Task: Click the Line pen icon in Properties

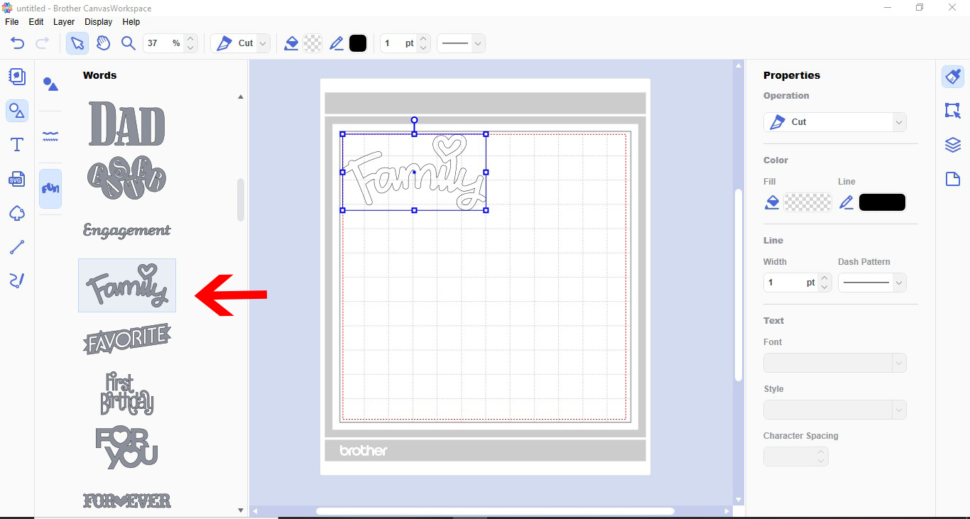Action: pos(846,203)
